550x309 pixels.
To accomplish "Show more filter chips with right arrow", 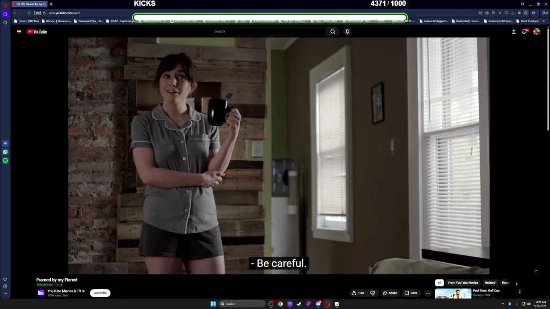I will pyautogui.click(x=516, y=284).
